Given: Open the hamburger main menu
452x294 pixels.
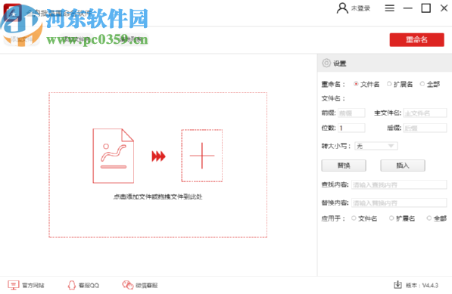Looking at the screenshot, I should pyautogui.click(x=389, y=8).
